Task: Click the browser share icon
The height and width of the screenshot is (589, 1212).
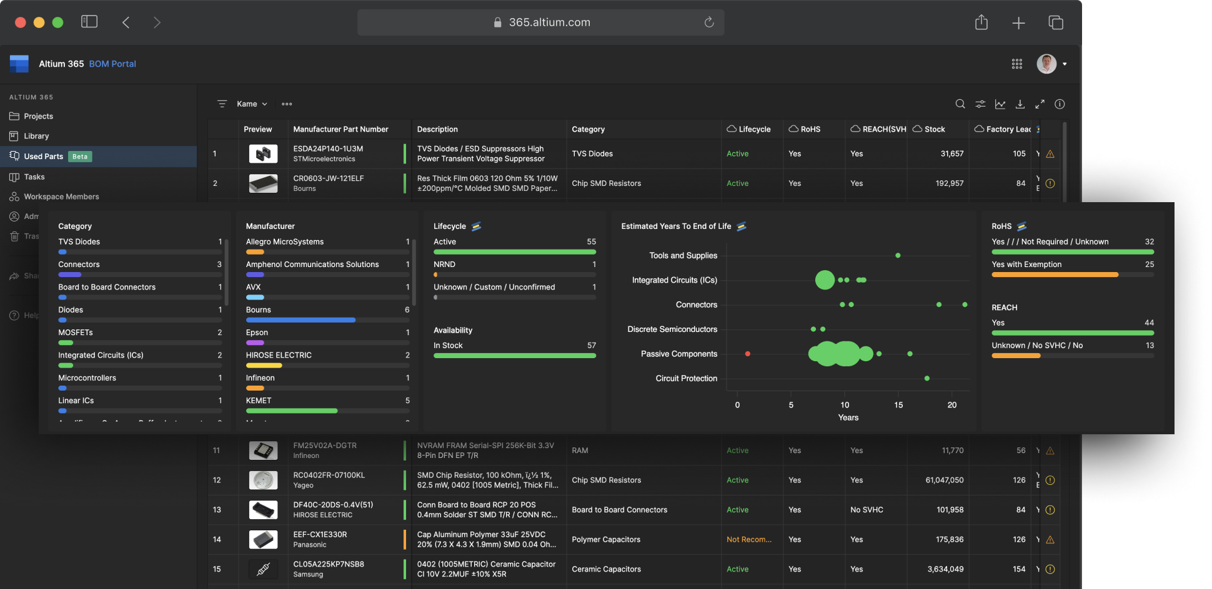Action: point(981,22)
